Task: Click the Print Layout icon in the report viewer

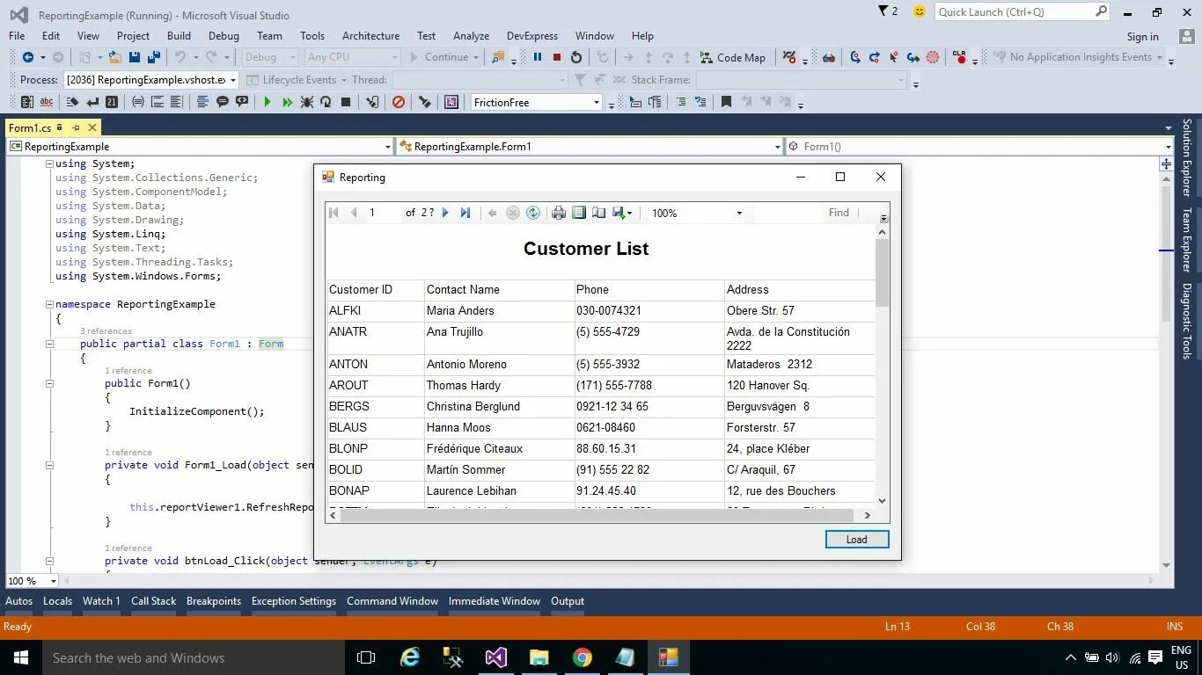Action: coord(579,213)
